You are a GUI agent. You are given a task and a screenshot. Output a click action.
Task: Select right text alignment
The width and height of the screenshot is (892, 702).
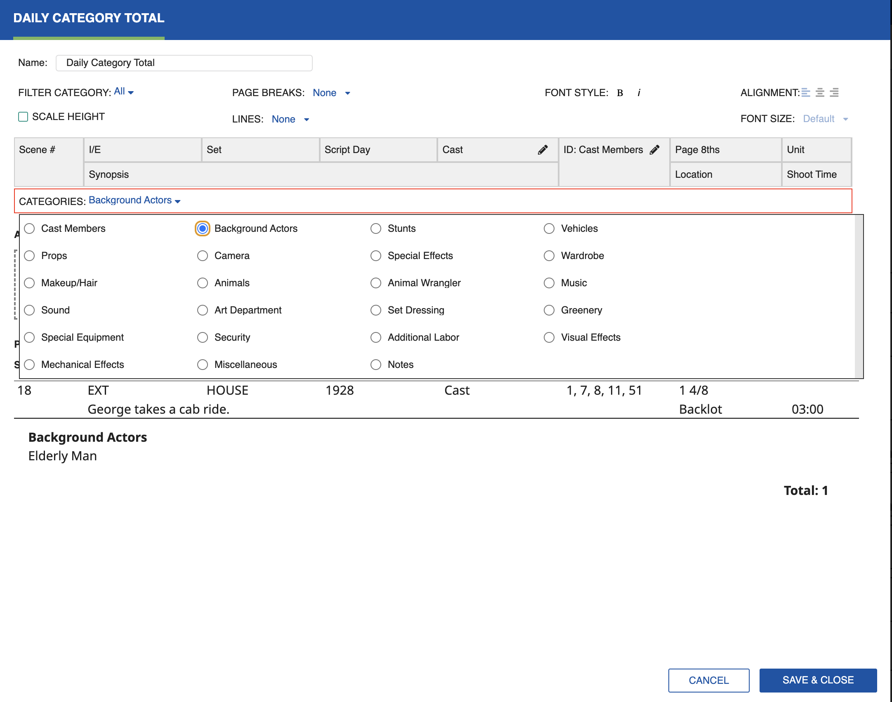pyautogui.click(x=834, y=93)
